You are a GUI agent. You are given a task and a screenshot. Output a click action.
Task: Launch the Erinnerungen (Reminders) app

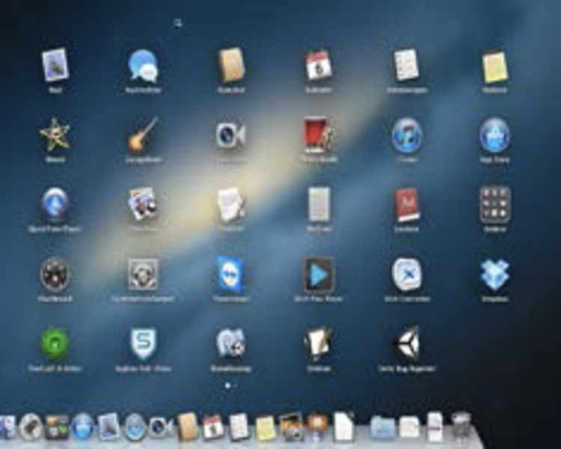click(x=406, y=66)
